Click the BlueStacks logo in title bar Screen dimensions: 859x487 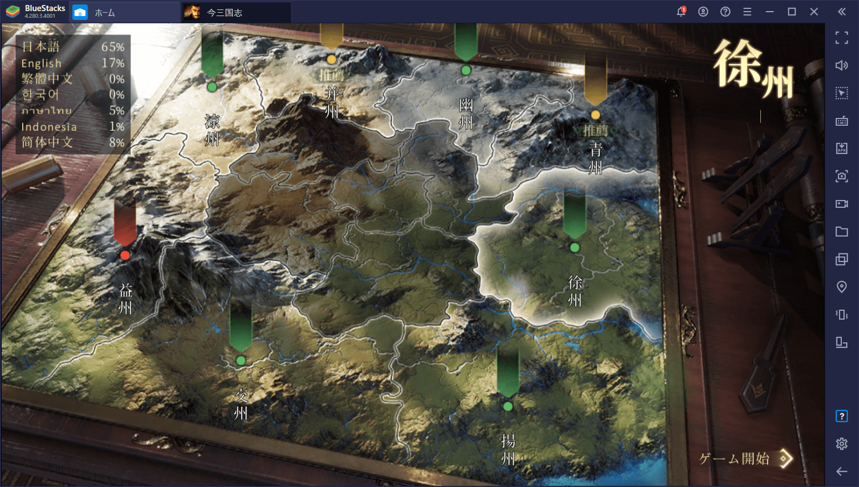tap(13, 12)
